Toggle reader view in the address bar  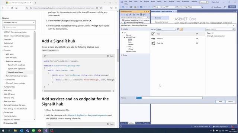[97, 8]
